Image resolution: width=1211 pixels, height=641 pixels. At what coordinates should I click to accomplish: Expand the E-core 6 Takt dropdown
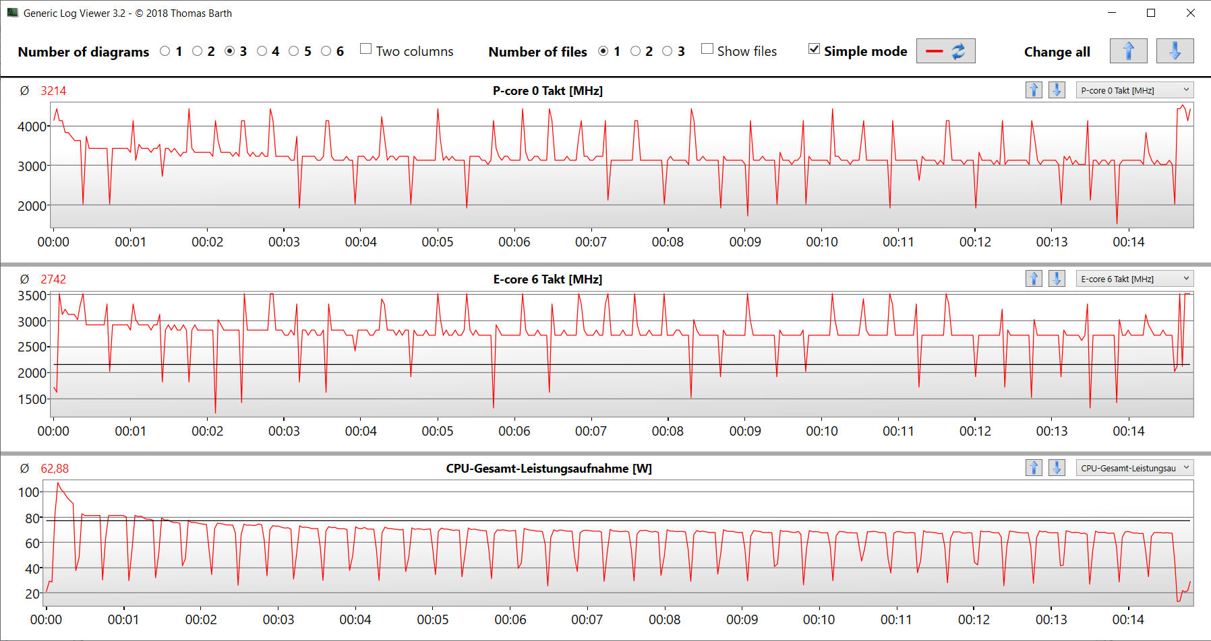coord(1134,279)
